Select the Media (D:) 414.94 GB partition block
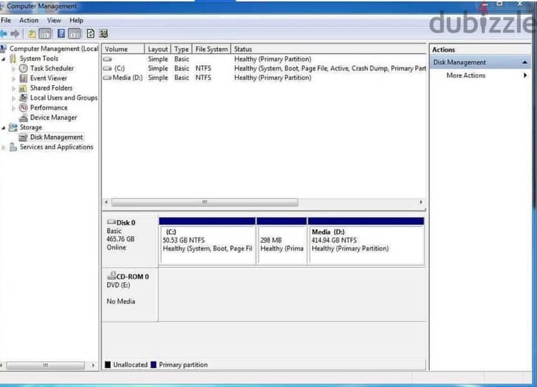The height and width of the screenshot is (387, 537). pos(366,241)
